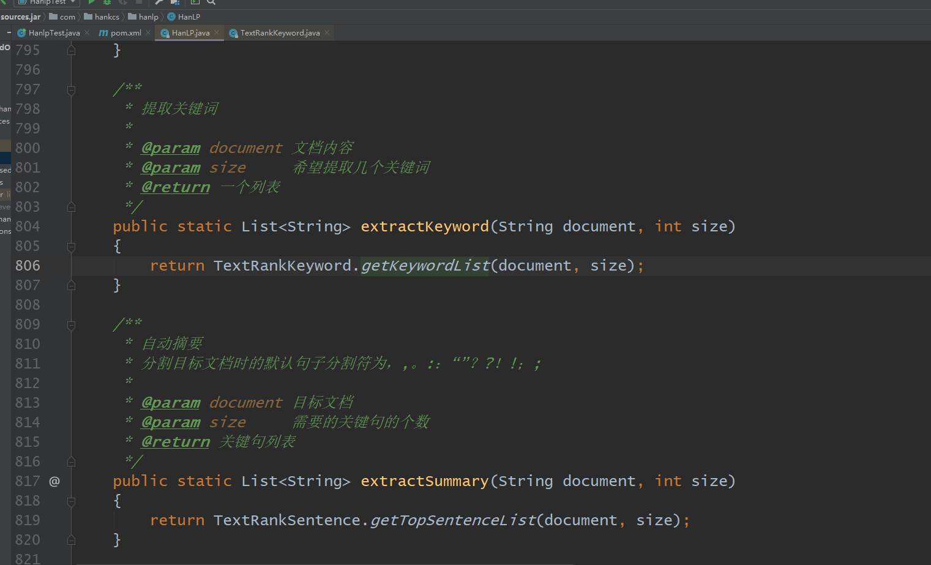Click the TextRankSentence class reference
This screenshot has height=565, width=931.
(x=286, y=520)
